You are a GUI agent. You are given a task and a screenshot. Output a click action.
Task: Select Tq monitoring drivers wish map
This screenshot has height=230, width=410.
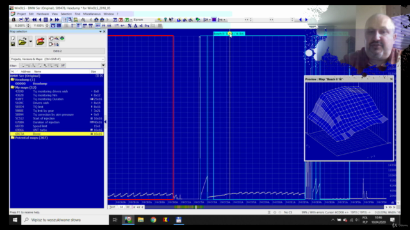(57, 91)
